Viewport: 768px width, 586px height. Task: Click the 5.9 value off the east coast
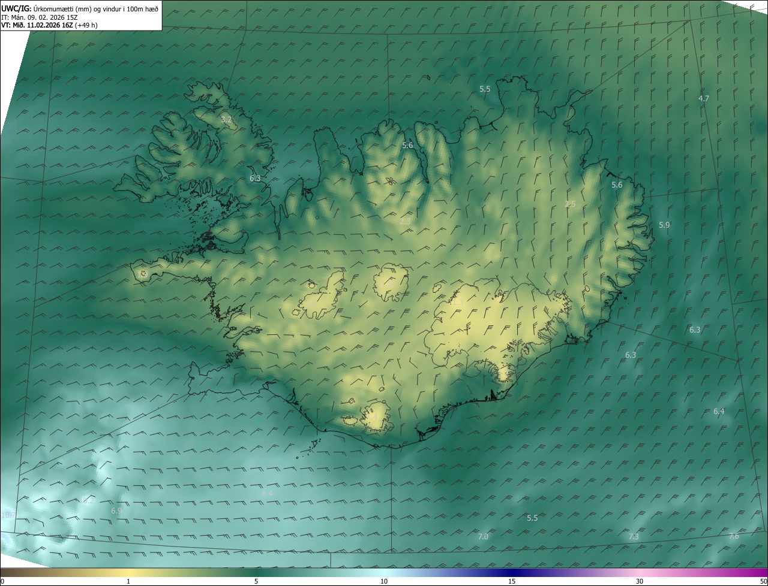(x=664, y=225)
